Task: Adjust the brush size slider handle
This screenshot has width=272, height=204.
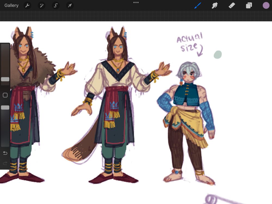Action: tap(5, 79)
